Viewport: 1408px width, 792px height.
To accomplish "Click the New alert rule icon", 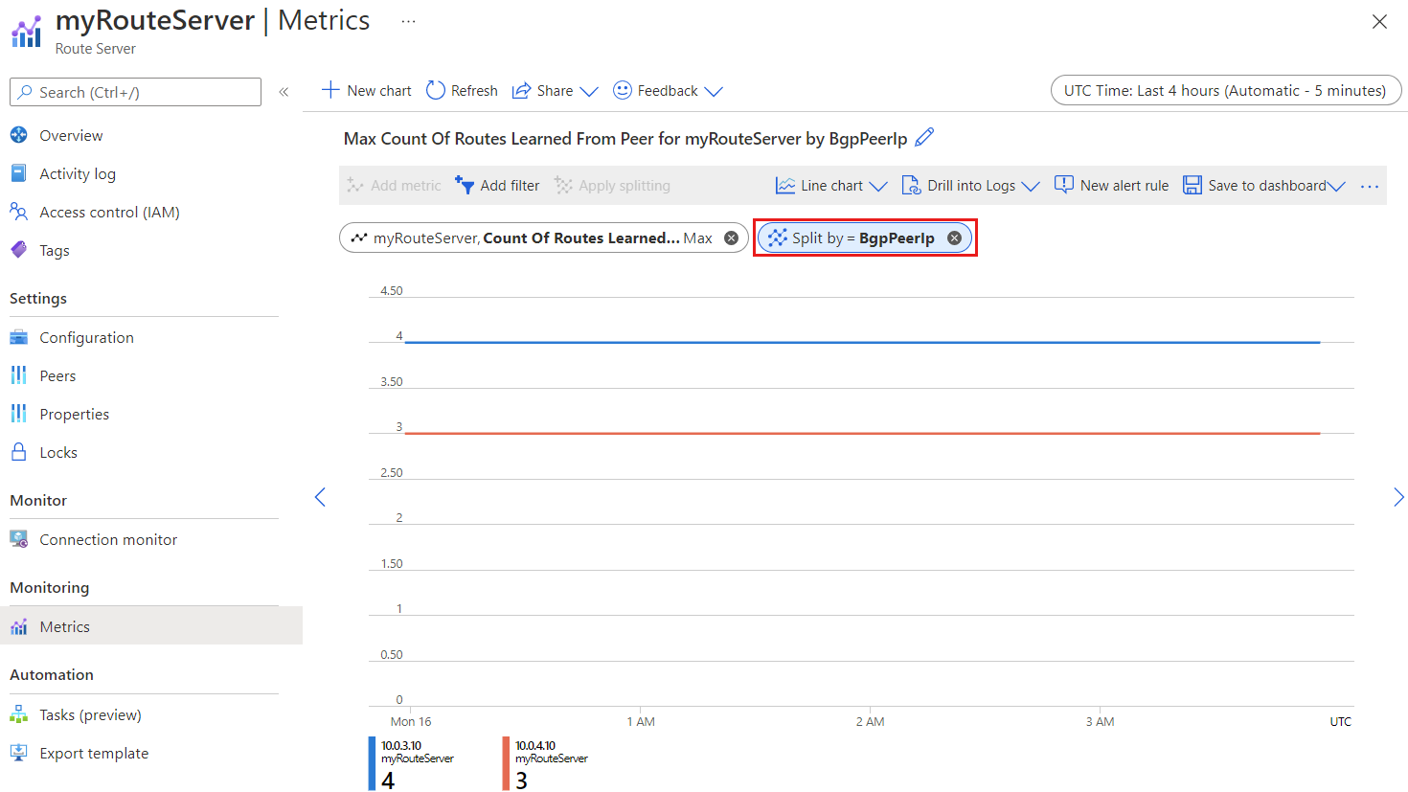I will tap(1063, 185).
